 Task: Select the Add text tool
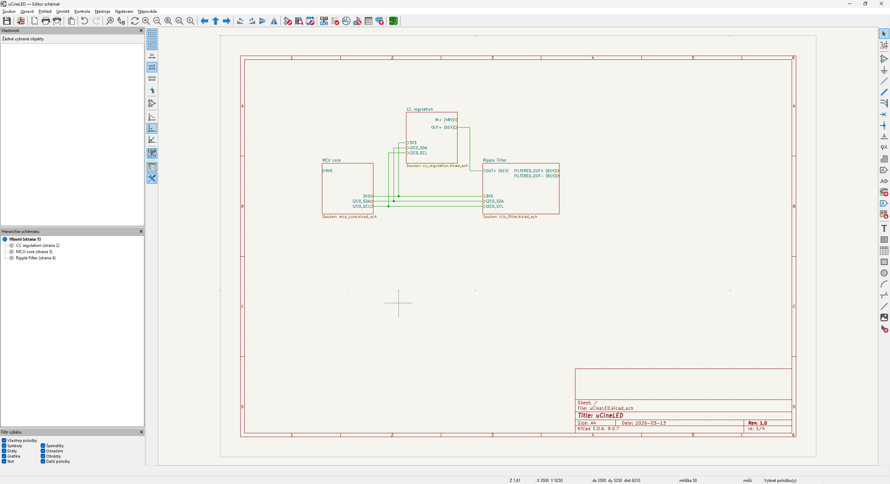tap(884, 228)
